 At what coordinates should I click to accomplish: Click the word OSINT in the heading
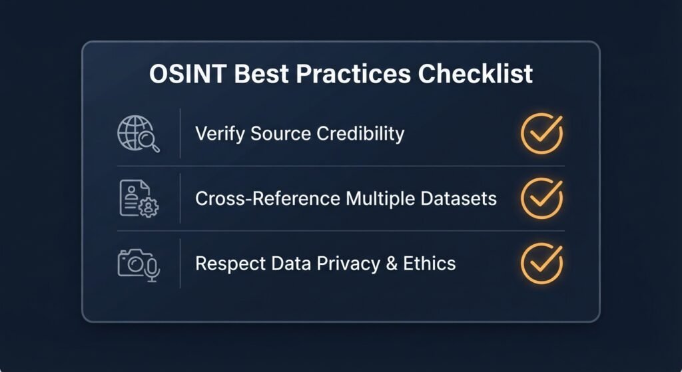coord(187,73)
